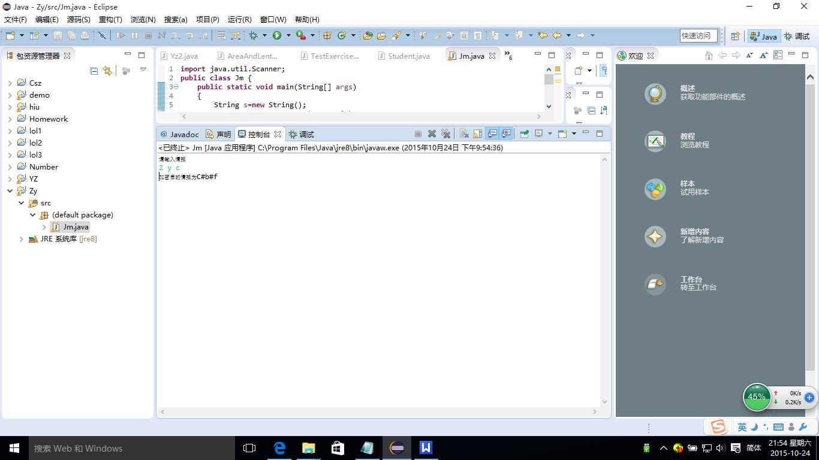Click Reduce font icon in Welcome view
Viewport: 819px width, 460px height.
[x=750, y=55]
